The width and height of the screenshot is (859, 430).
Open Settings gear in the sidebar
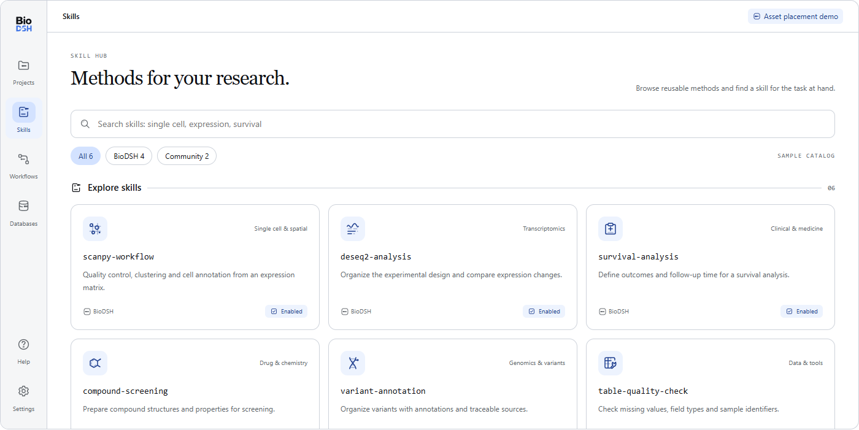coord(23,391)
